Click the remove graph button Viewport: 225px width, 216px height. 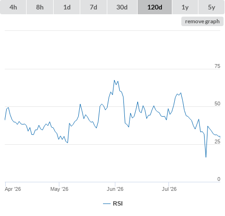pos(202,21)
